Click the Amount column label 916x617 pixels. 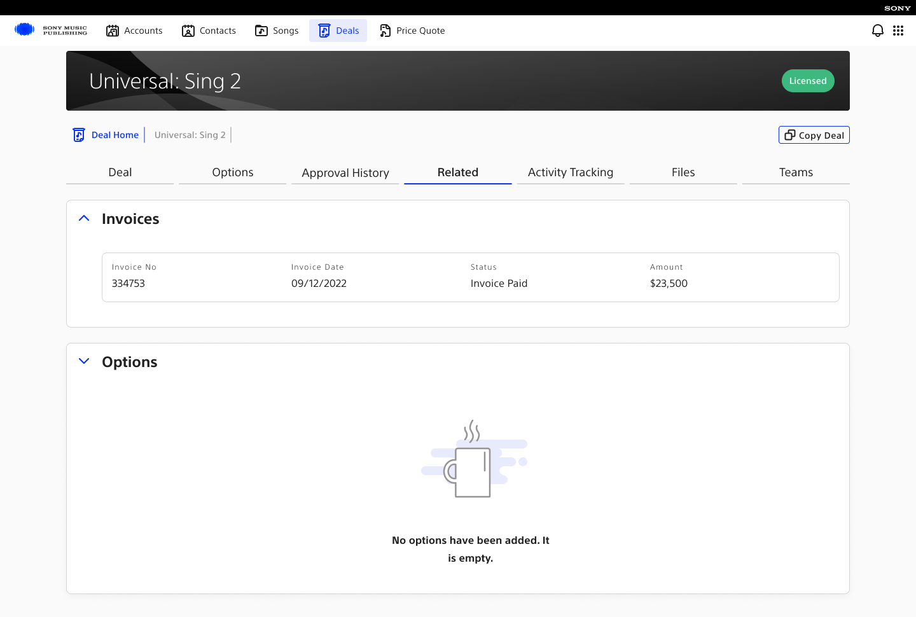[667, 267]
